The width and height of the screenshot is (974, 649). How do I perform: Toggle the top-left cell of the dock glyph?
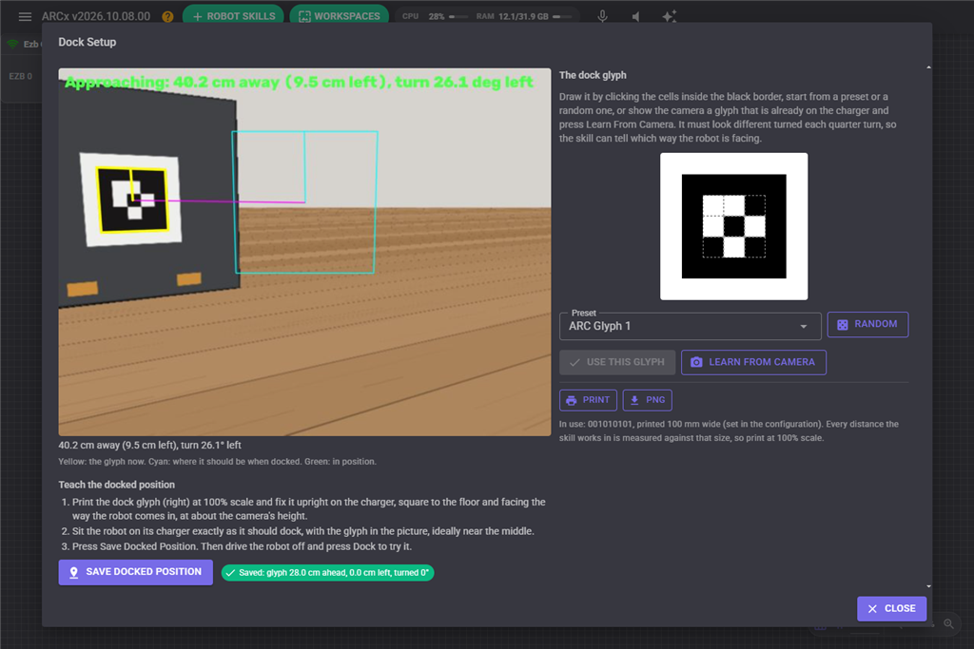(713, 205)
